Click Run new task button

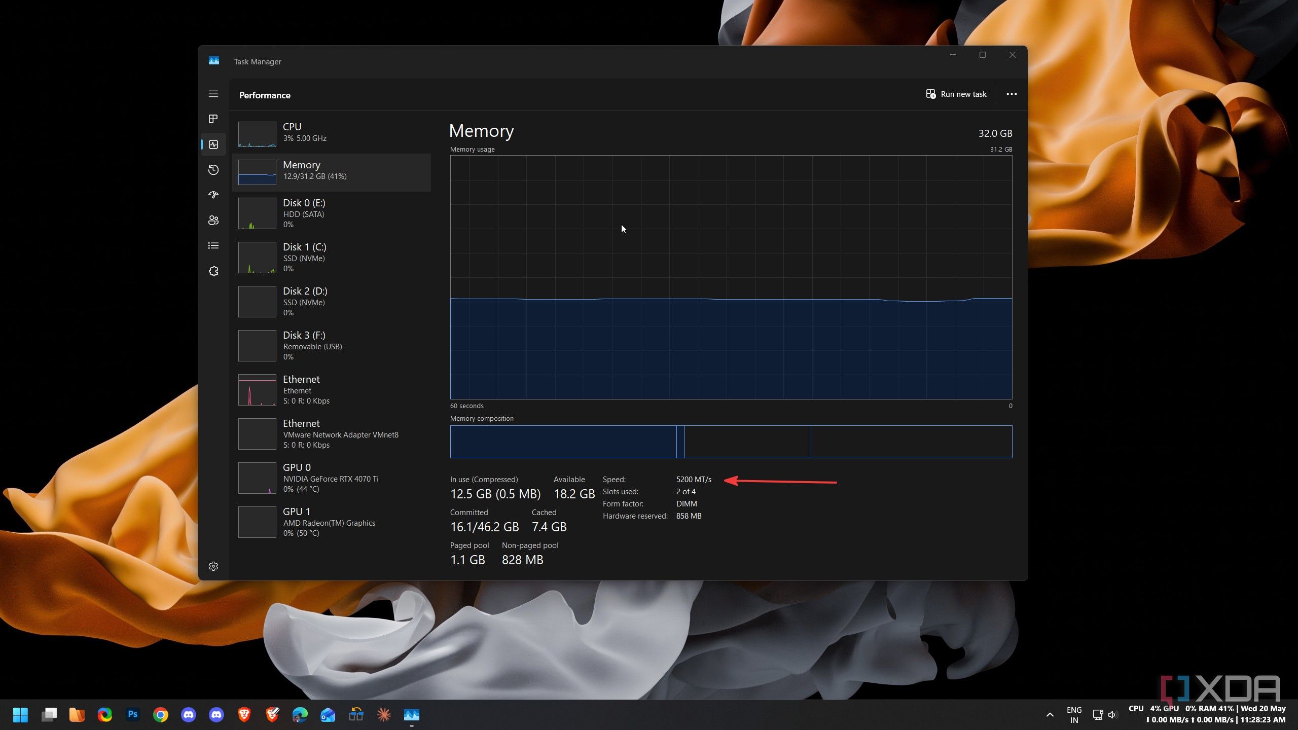(x=956, y=94)
